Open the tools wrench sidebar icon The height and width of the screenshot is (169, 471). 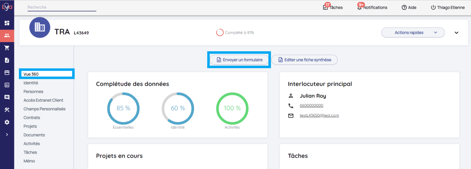[x=7, y=110]
